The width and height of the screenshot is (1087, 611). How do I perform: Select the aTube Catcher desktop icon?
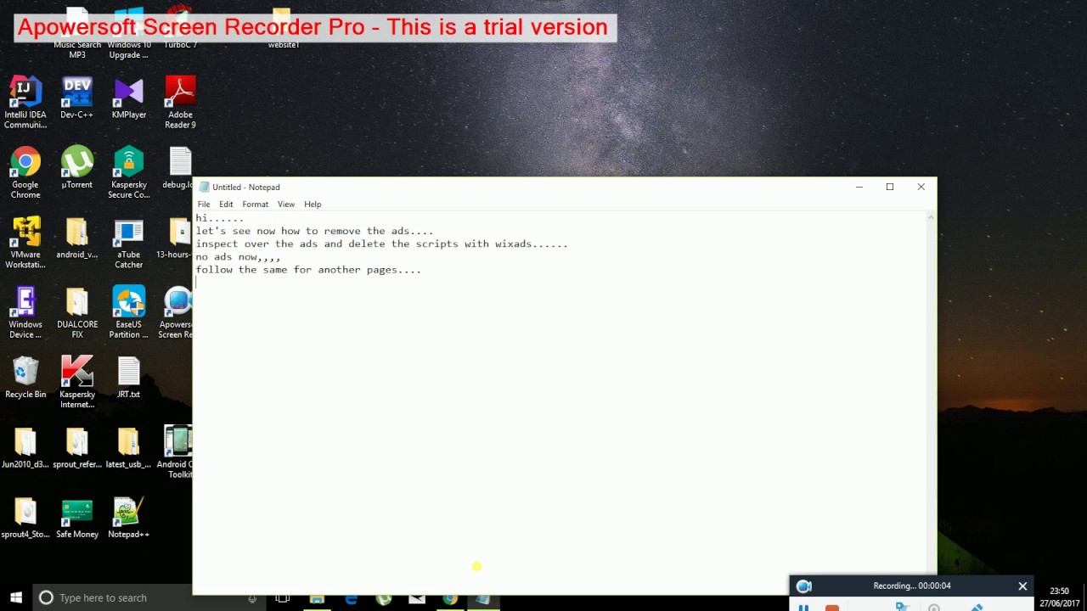[129, 243]
